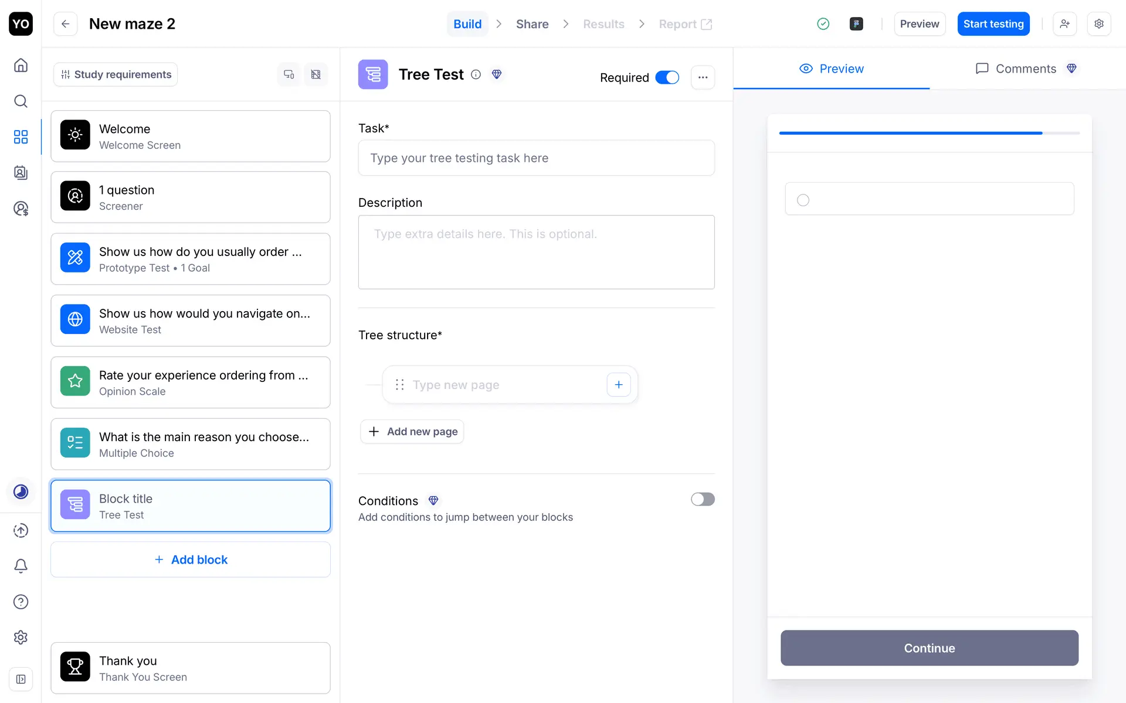
Task: Open the notifications bell icon
Action: pyautogui.click(x=21, y=566)
